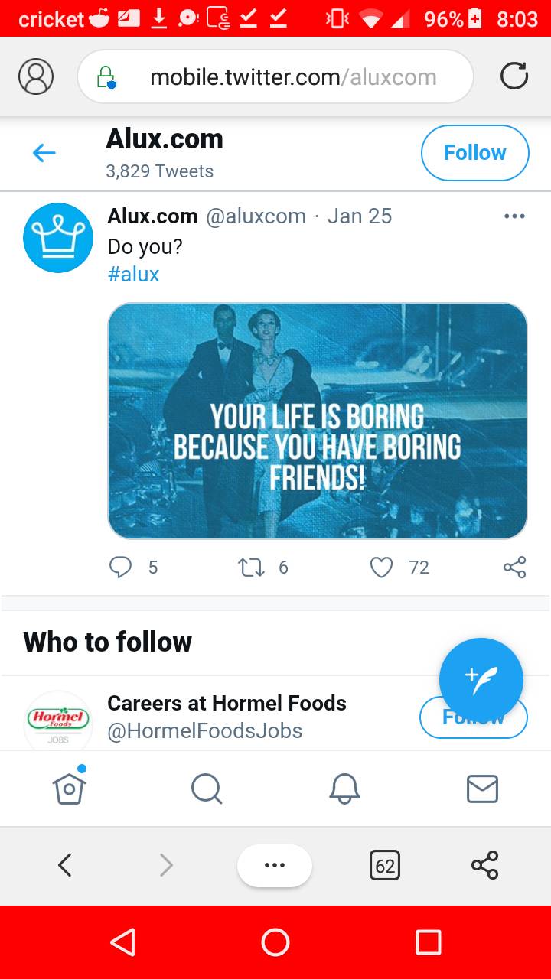Reload the page in the browser
This screenshot has height=979, width=551.
coord(514,76)
